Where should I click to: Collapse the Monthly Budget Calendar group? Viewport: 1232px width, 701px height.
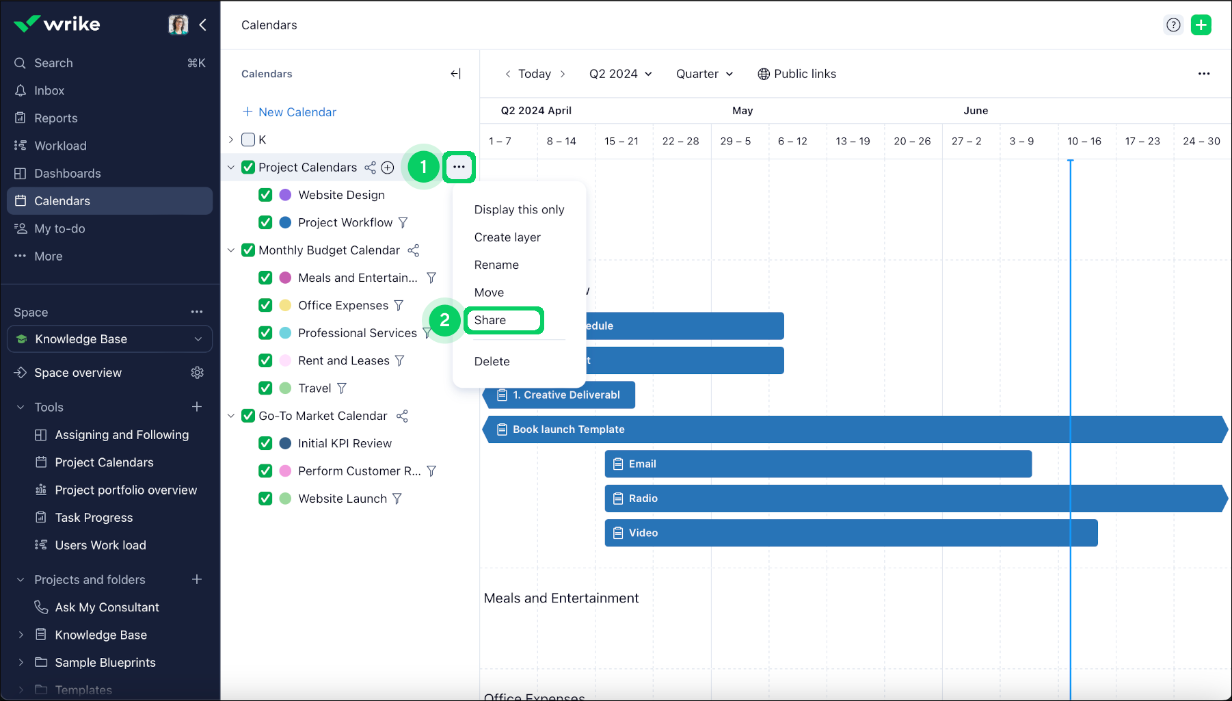[231, 250]
